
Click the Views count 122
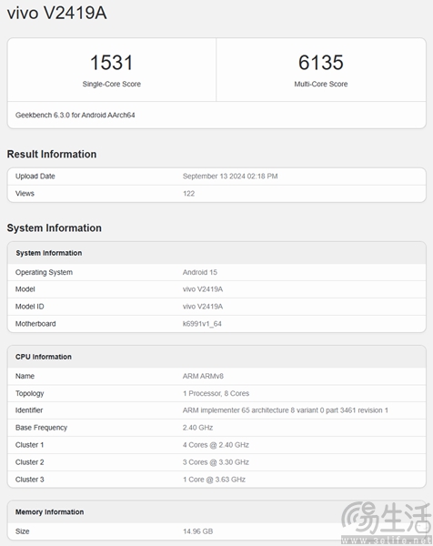click(x=188, y=193)
